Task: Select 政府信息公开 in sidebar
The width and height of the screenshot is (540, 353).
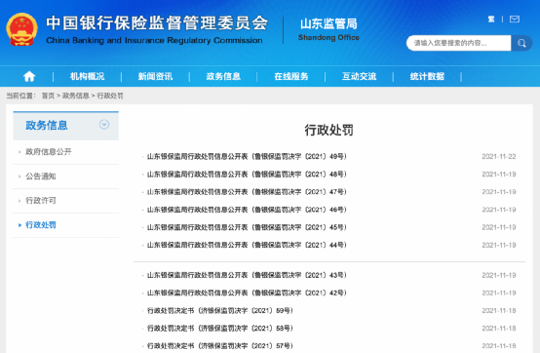Action: coord(49,152)
